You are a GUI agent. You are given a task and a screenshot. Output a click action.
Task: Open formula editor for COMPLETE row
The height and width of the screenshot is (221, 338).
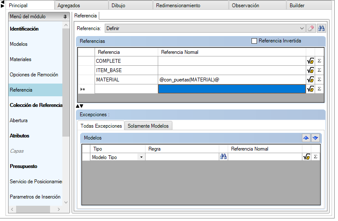310,61
